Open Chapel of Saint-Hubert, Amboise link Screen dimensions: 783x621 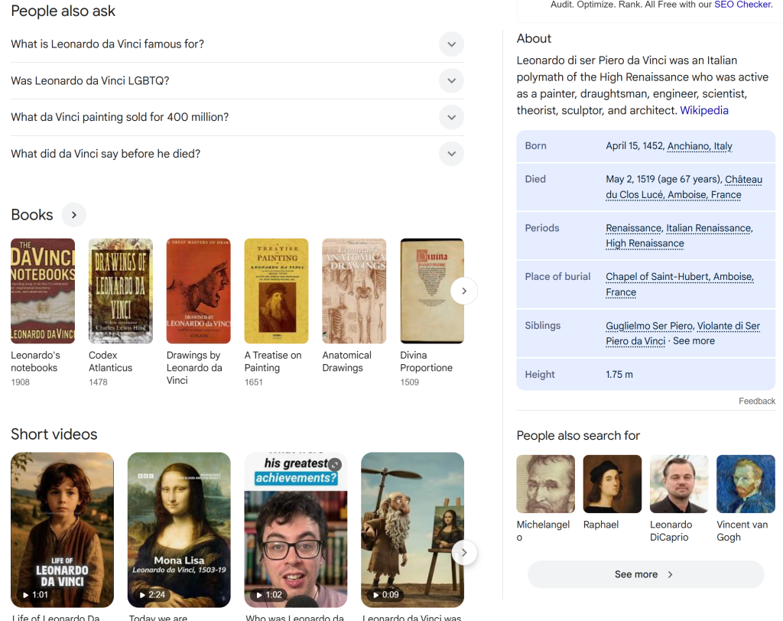click(x=680, y=284)
